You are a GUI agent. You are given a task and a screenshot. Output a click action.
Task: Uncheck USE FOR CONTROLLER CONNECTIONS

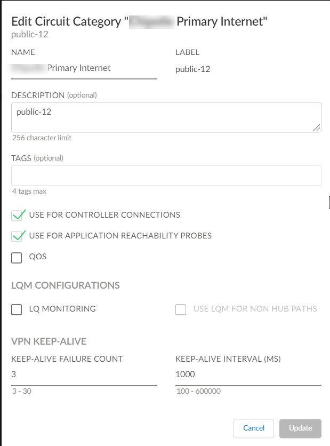tap(16, 214)
